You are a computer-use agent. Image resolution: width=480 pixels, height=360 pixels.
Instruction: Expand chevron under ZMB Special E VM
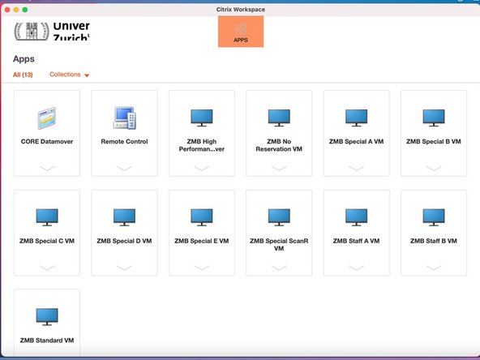point(202,268)
